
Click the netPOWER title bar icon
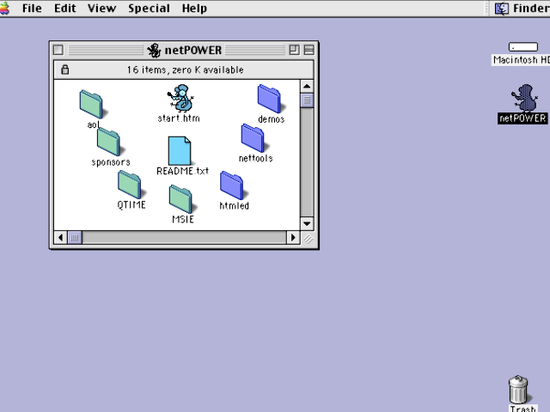click(x=154, y=51)
